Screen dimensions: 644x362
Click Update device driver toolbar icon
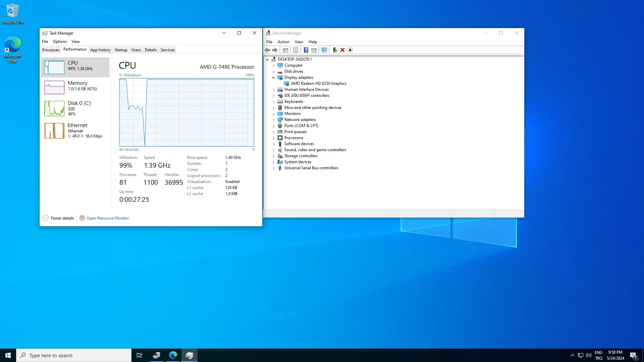pos(334,50)
